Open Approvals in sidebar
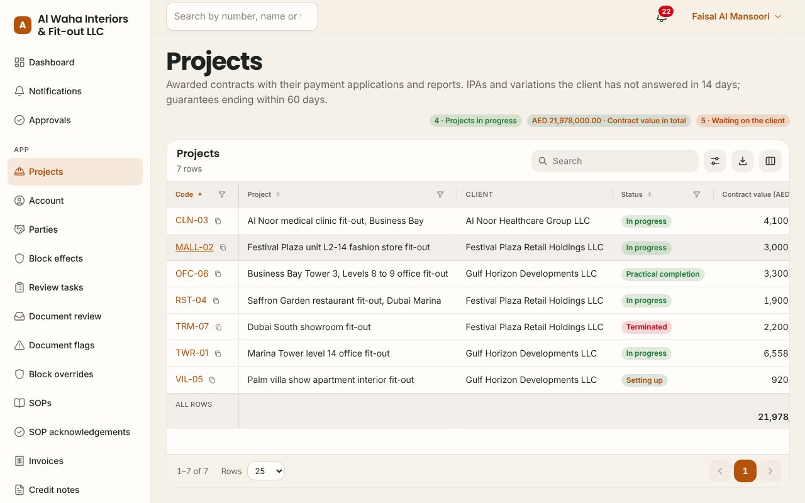The image size is (805, 503). pyautogui.click(x=75, y=120)
